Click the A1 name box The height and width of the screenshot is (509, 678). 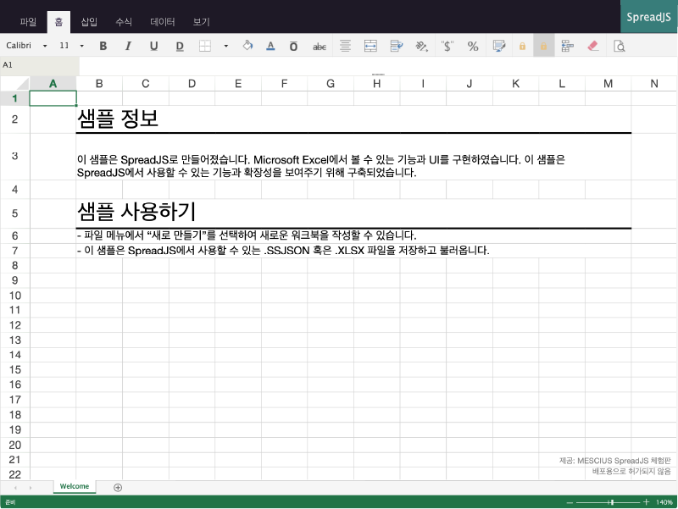coord(40,65)
